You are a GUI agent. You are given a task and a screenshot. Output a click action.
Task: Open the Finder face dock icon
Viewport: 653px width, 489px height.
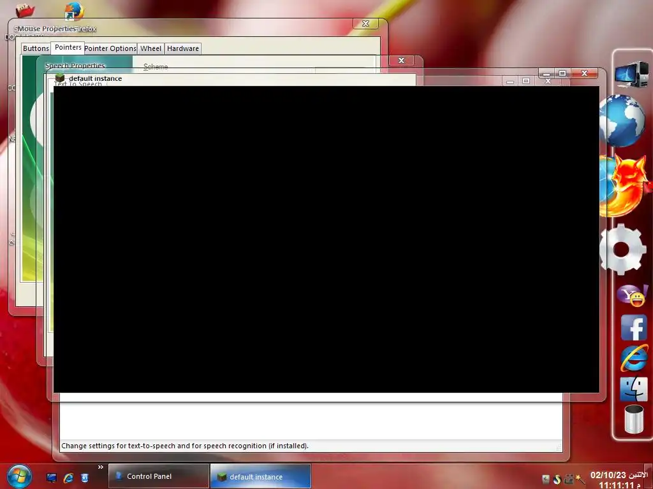click(x=633, y=389)
